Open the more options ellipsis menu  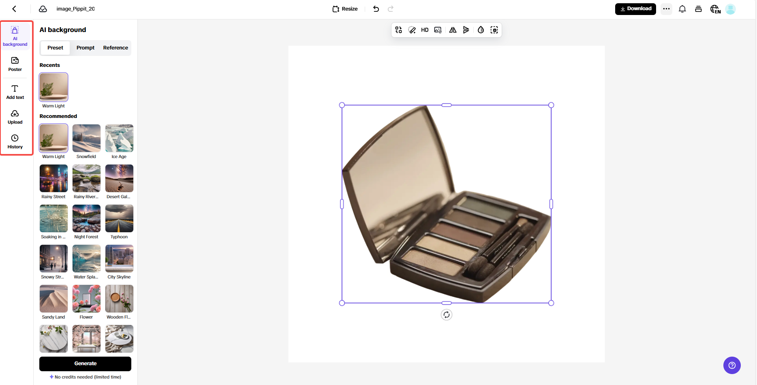click(x=666, y=9)
